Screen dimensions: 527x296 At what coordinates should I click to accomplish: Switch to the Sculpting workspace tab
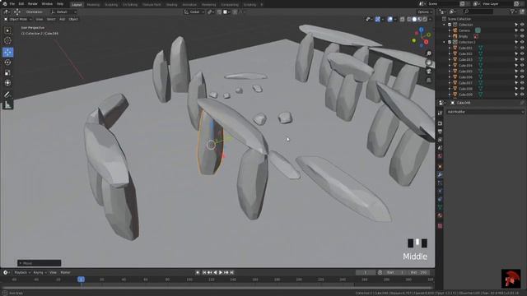tap(111, 5)
